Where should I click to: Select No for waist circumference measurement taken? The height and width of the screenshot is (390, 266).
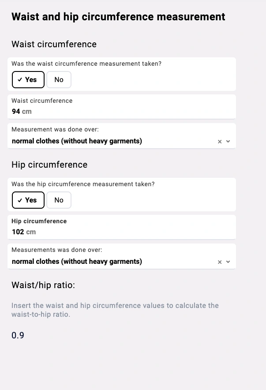coord(59,79)
